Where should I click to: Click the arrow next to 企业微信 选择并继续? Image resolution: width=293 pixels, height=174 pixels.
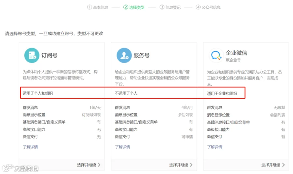coord(284,165)
